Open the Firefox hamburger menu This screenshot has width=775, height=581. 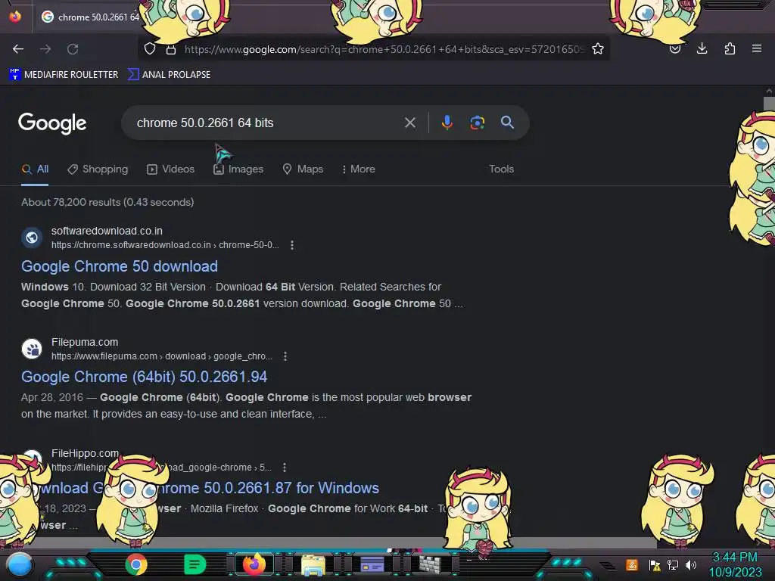pyautogui.click(x=757, y=48)
